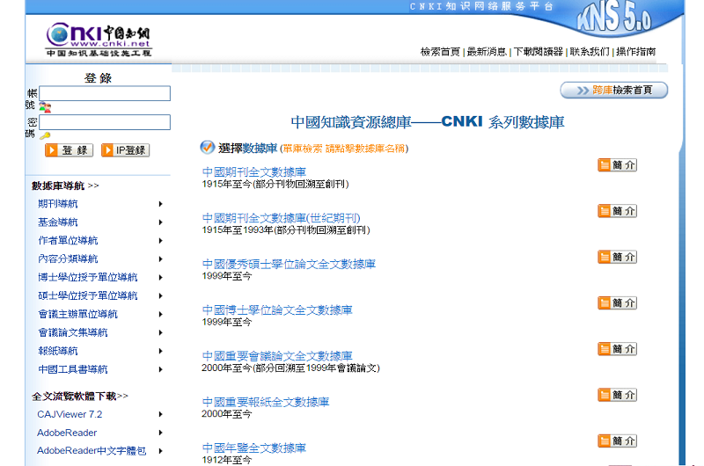Viewport: 704px width, 466px height.
Task: Click 全文流覽軟體下載>> heading
Action: click(80, 397)
